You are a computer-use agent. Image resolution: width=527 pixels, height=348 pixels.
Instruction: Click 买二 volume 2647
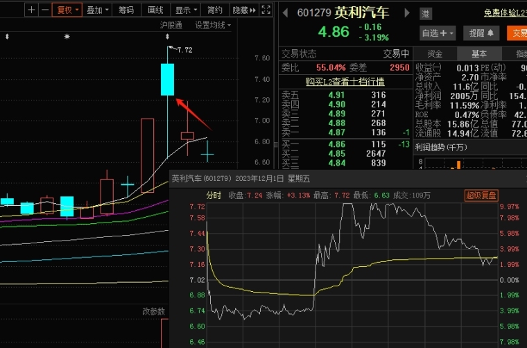pos(376,153)
